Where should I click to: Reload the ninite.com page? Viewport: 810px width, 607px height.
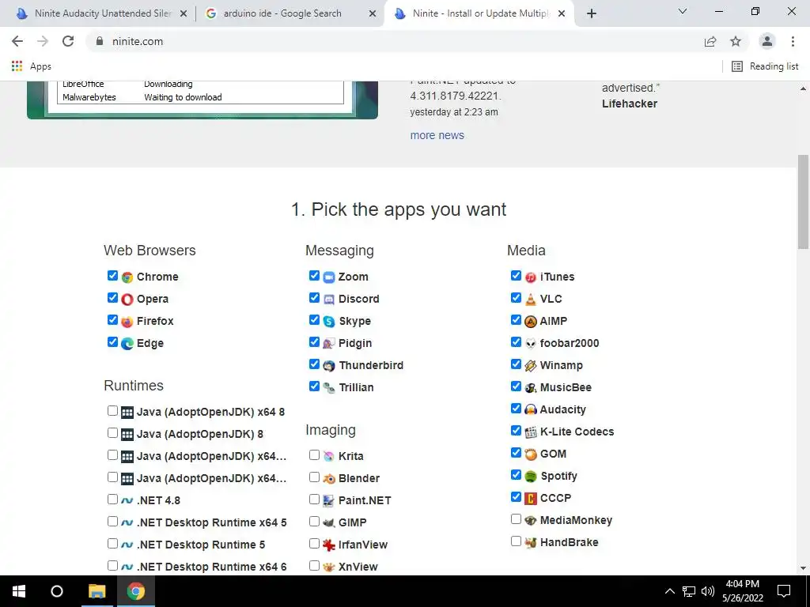pyautogui.click(x=68, y=41)
